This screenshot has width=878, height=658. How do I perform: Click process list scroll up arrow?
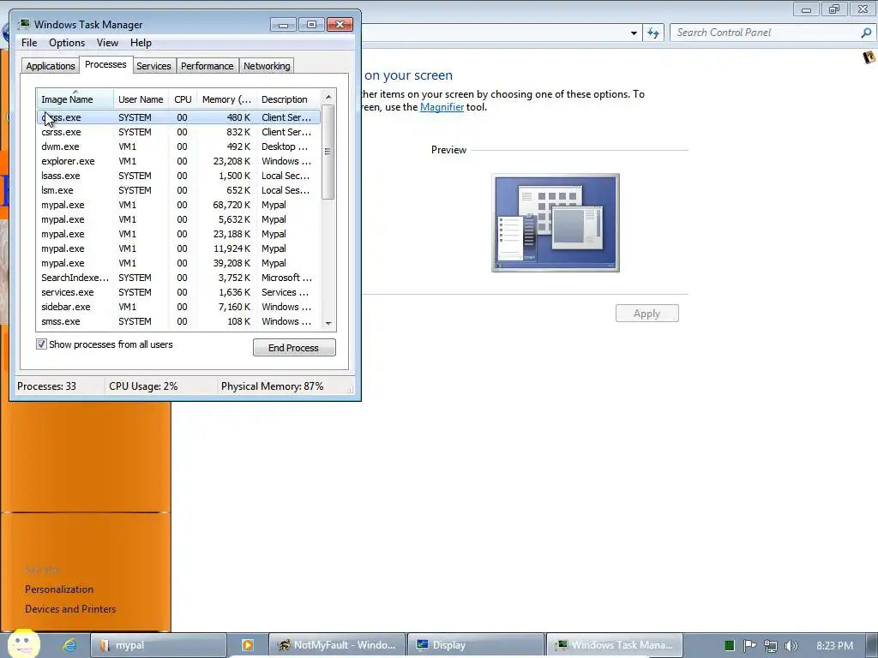pyautogui.click(x=328, y=97)
